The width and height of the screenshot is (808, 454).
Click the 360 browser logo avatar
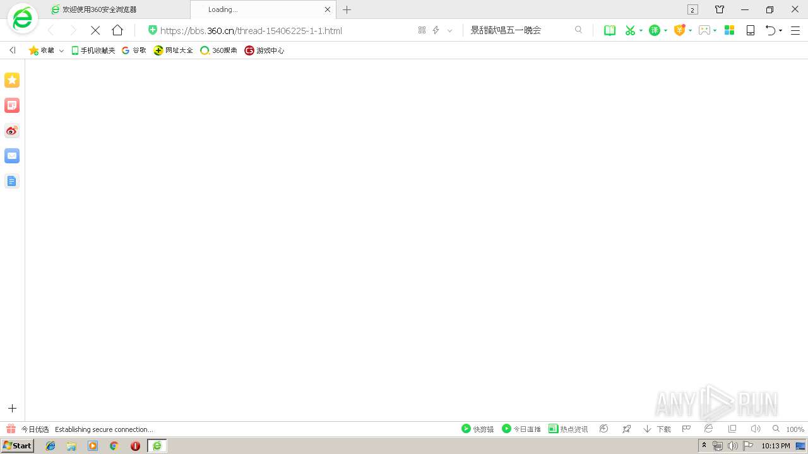[x=22, y=19]
